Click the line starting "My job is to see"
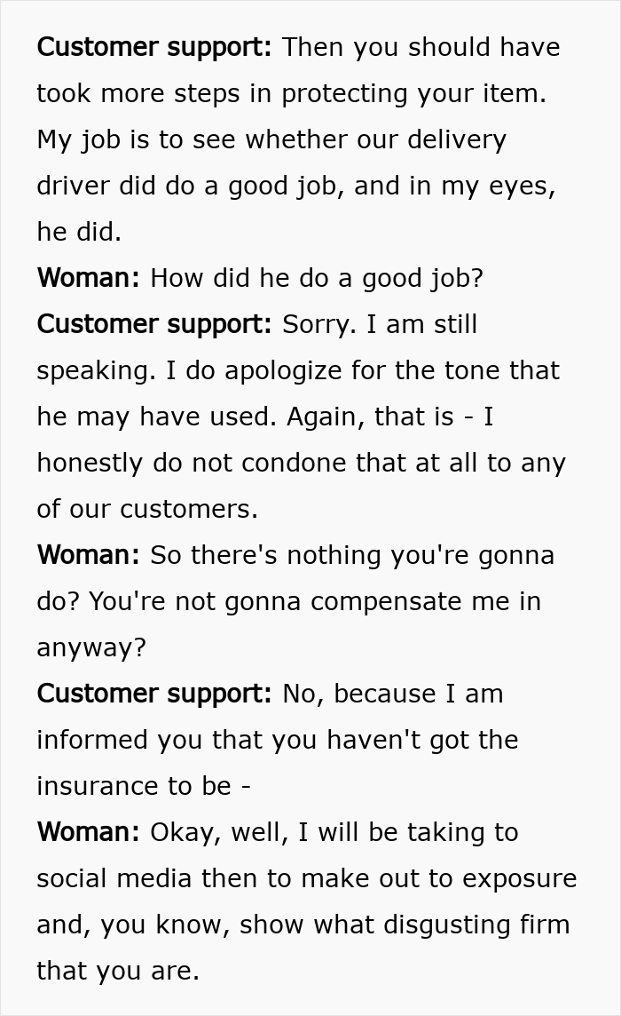 click(x=271, y=139)
